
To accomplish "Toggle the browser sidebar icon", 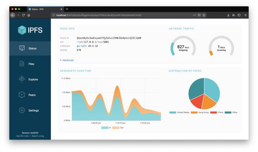I will [x=239, y=15].
